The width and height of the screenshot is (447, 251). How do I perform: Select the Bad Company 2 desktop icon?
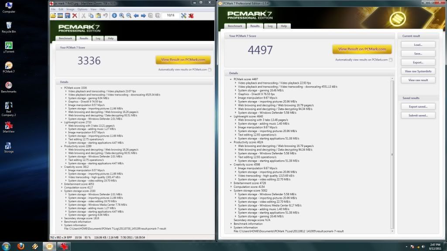pos(9,109)
